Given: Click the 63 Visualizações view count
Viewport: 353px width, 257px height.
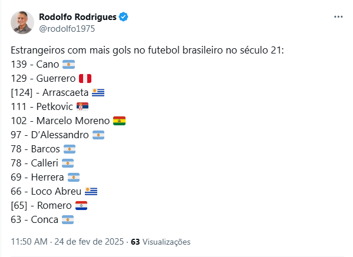Looking at the screenshot, I should point(161,242).
